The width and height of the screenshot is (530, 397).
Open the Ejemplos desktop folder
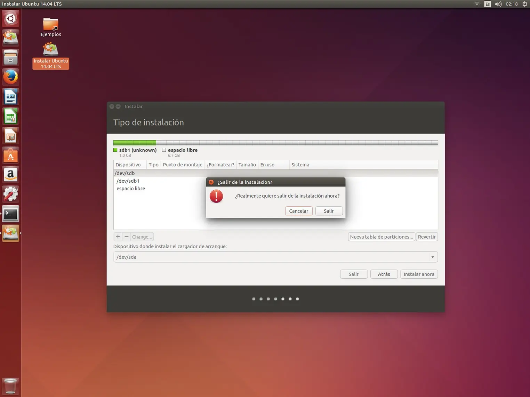(51, 27)
